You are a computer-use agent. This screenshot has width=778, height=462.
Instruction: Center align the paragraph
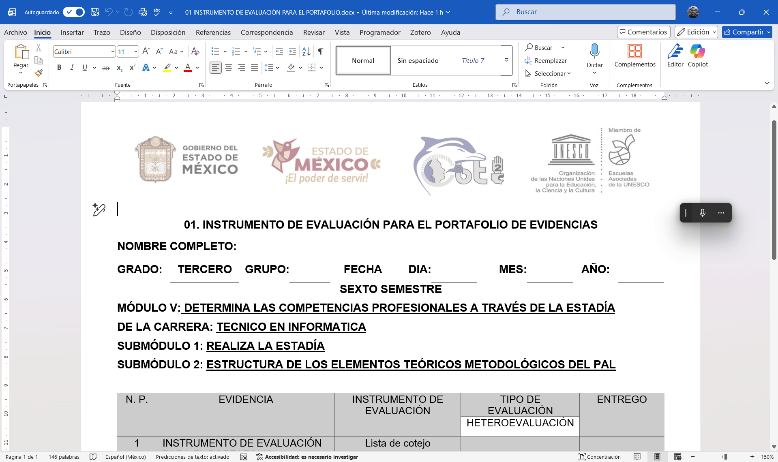coord(229,68)
